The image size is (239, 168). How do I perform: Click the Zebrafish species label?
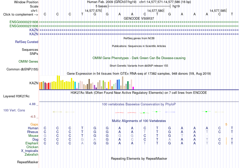coord(31,154)
